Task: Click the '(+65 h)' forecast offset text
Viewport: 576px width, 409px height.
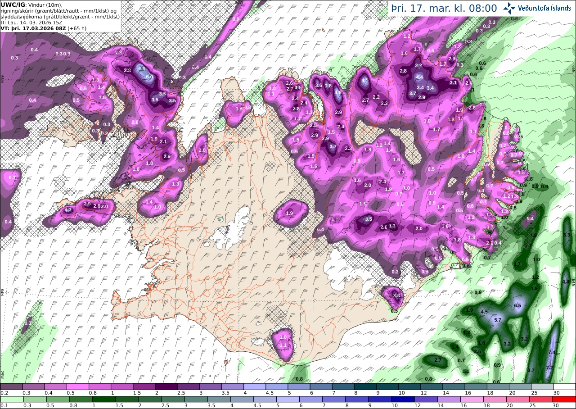Action: 77,28
